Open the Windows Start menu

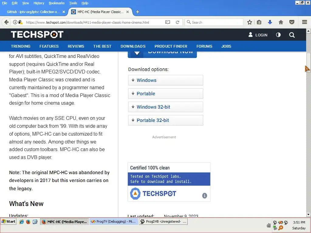8,221
